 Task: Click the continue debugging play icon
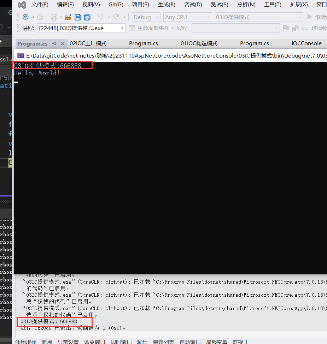tap(309, 17)
